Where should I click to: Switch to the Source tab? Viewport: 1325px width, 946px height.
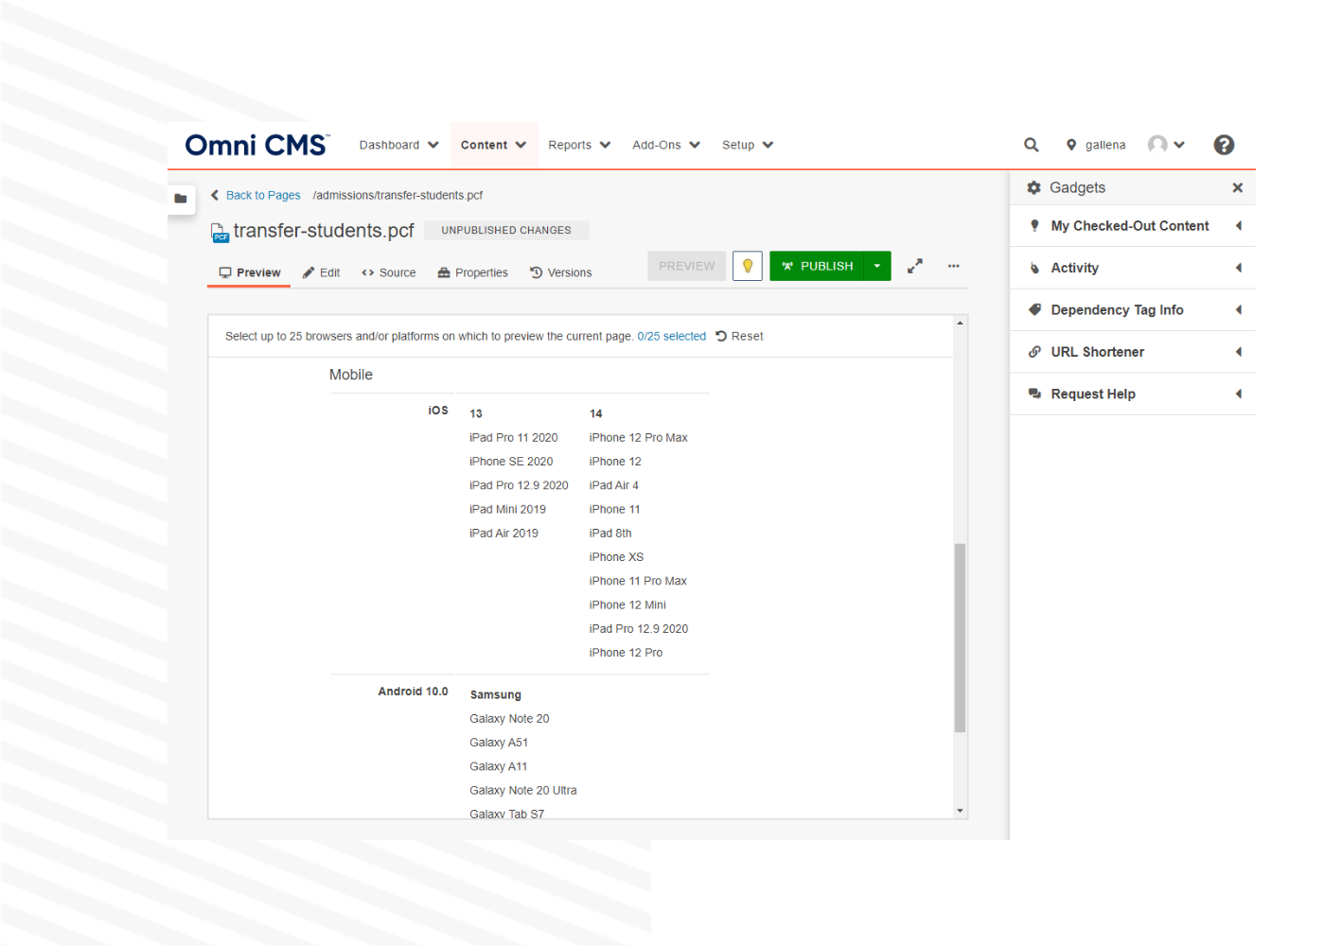[x=389, y=272]
